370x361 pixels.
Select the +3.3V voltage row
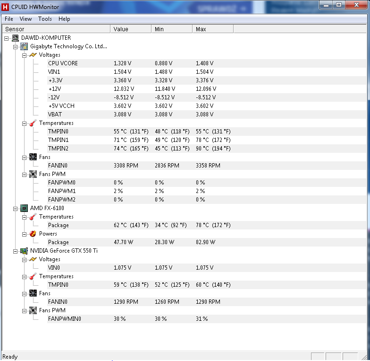coord(207,80)
